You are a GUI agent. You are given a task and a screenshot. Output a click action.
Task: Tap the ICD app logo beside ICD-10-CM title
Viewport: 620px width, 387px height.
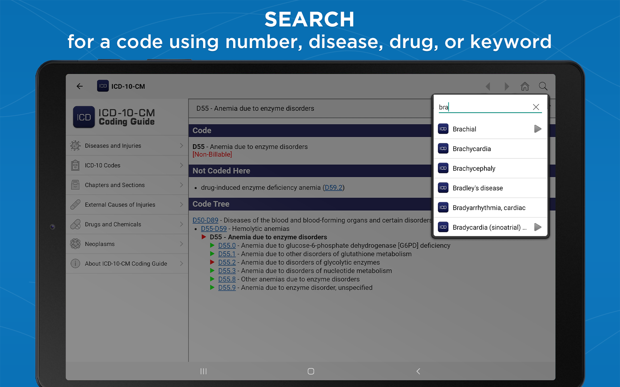103,86
